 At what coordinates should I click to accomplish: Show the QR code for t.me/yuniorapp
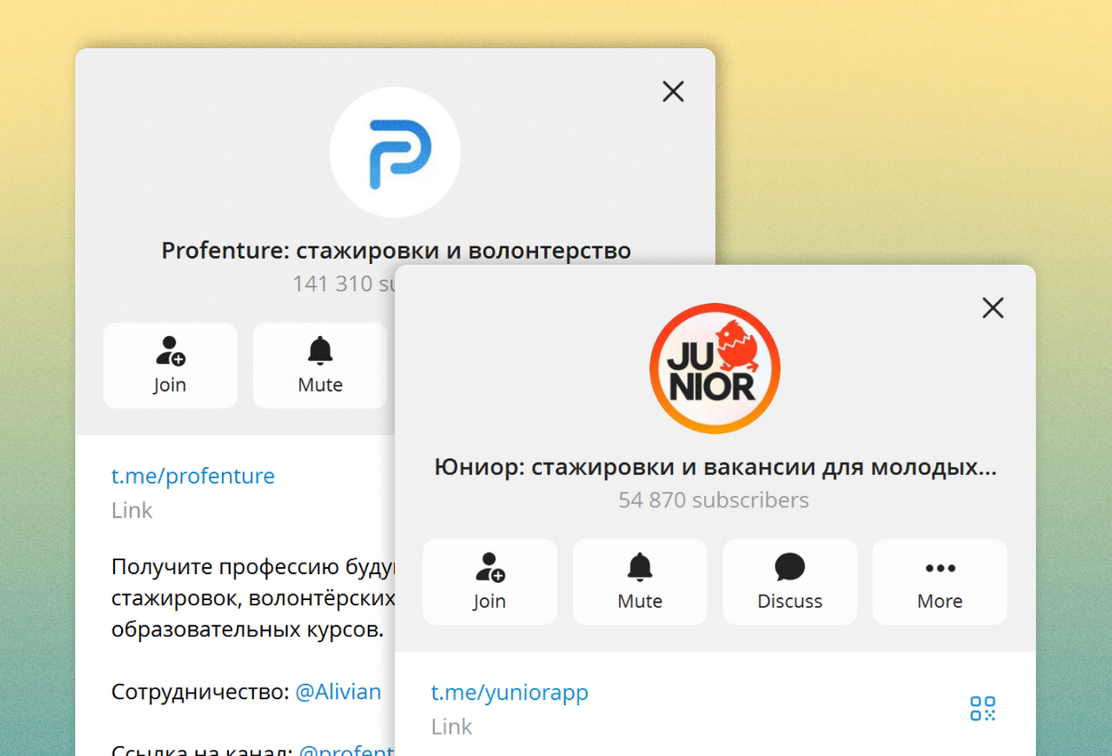(x=982, y=709)
